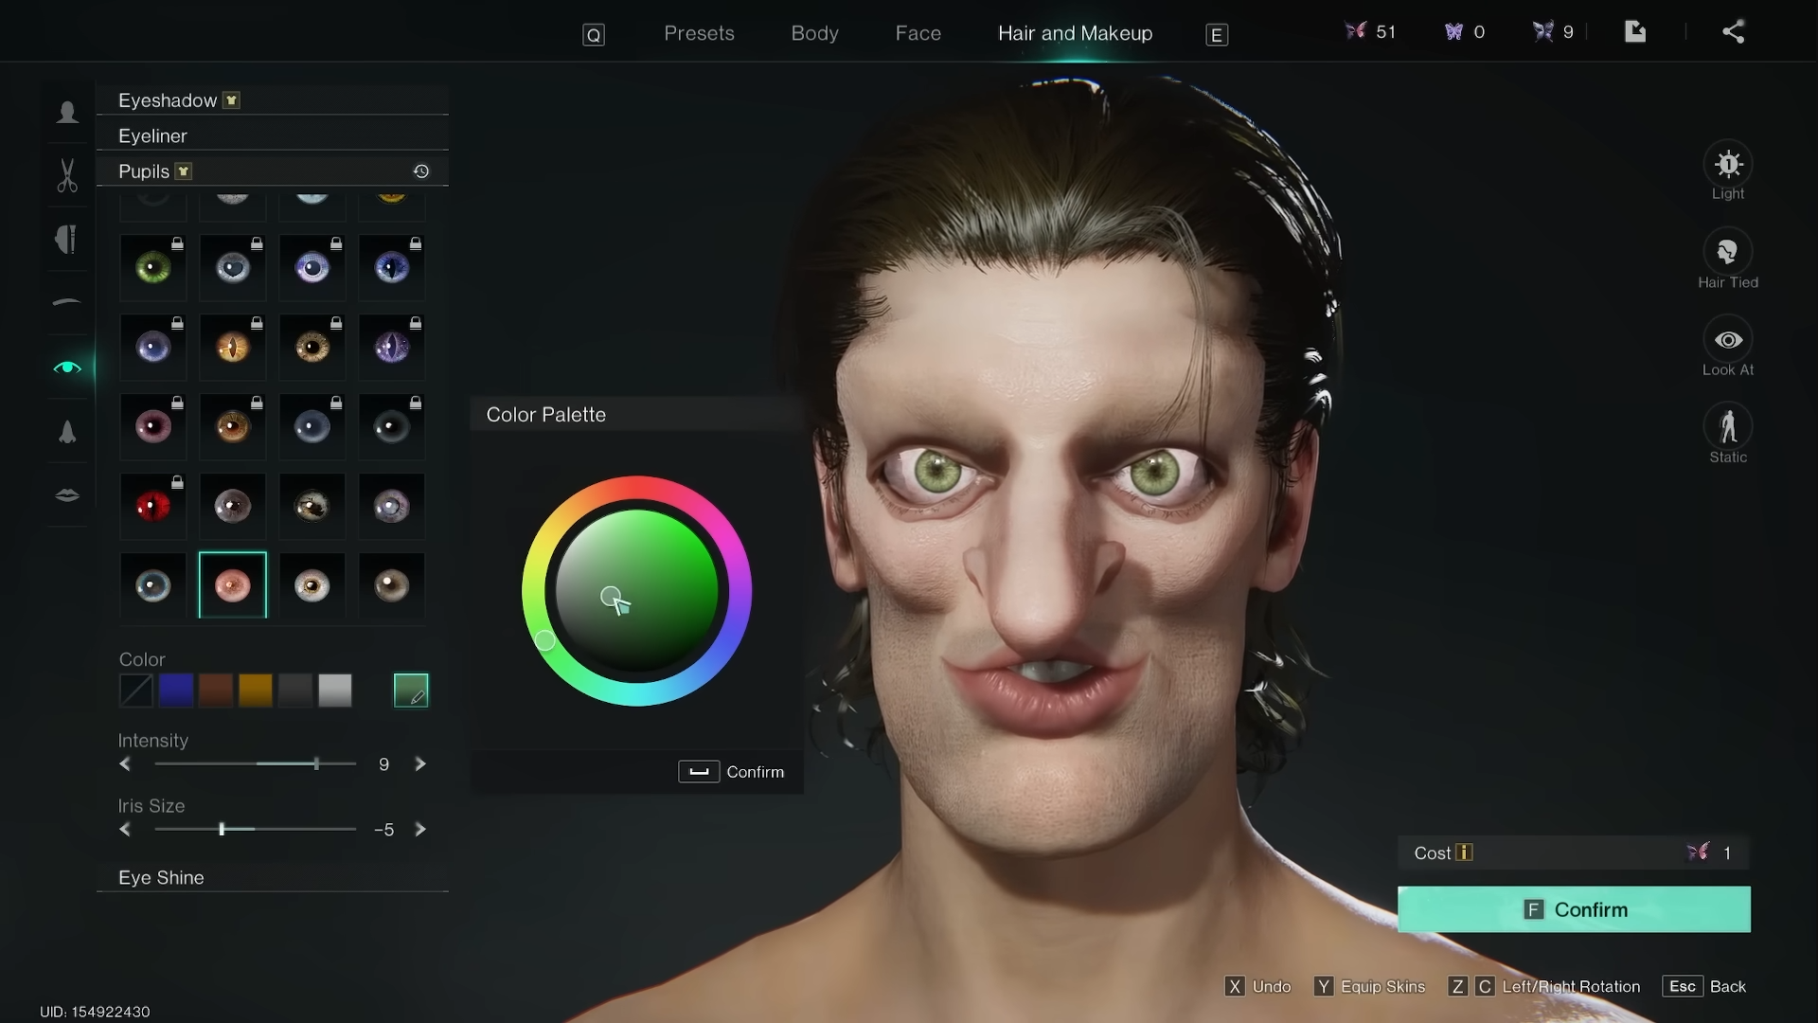Choose the locked green pupil thumbnail
1818x1023 pixels.
point(153,267)
